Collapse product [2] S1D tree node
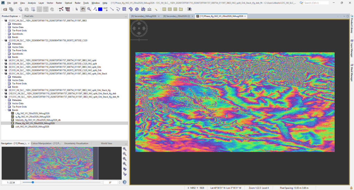The image size is (354, 190). 2,40
